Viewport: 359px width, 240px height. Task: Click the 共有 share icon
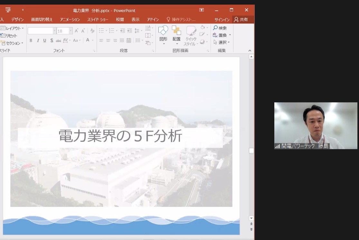tap(236, 20)
